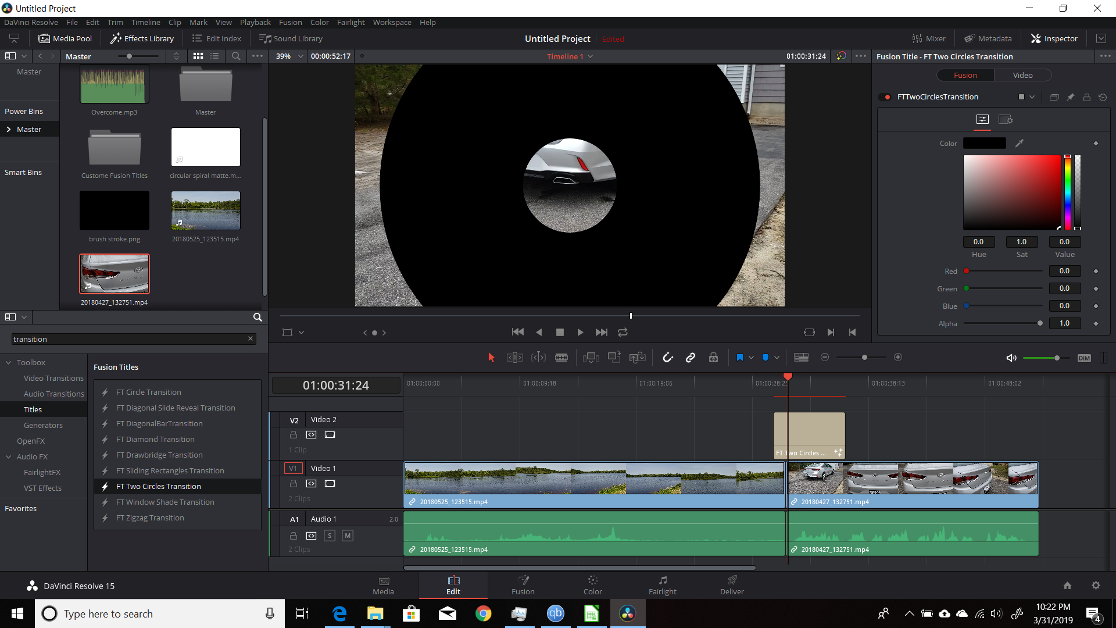Viewport: 1116px width, 628px height.
Task: Pick color with the eyedropper icon
Action: (x=1020, y=143)
